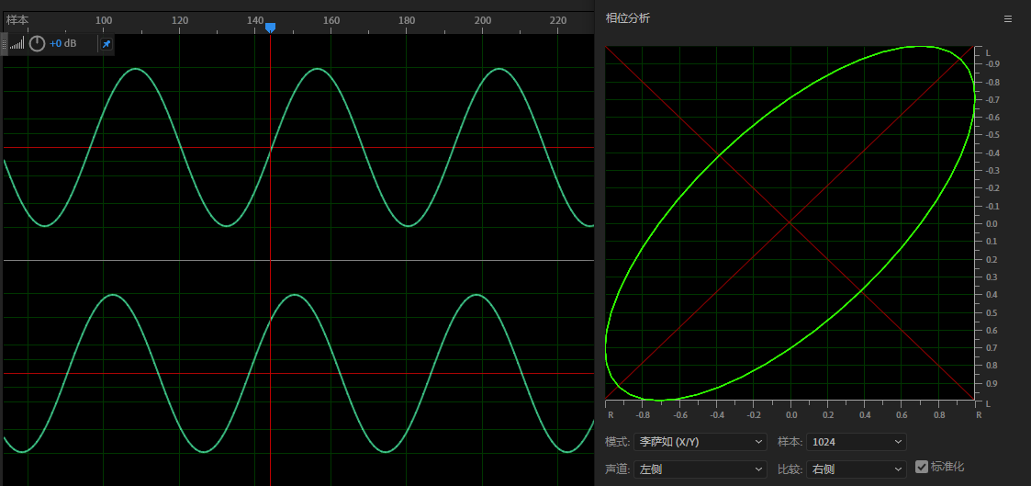Expand the 样本 dropdown set to 1024

point(857,442)
